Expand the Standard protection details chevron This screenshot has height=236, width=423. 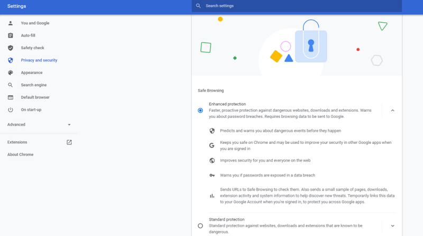point(392,226)
